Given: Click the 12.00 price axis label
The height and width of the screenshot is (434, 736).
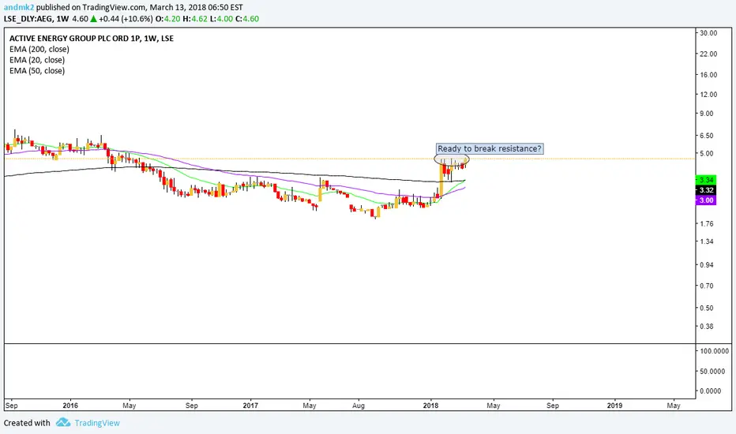Looking at the screenshot, I should (x=708, y=95).
